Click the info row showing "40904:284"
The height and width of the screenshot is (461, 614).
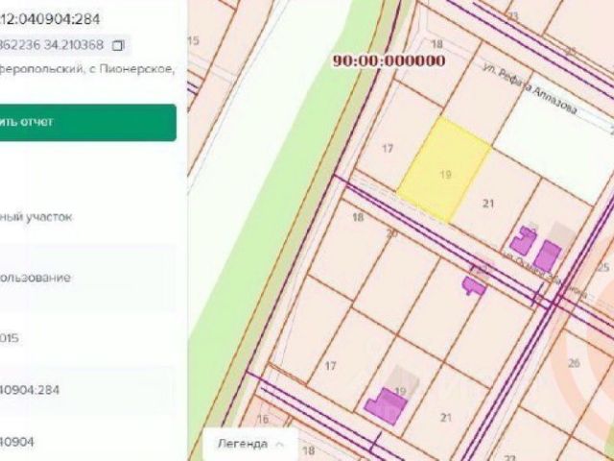(88, 391)
